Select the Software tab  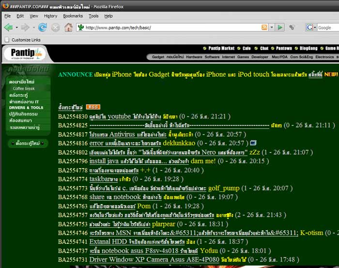(x=212, y=57)
